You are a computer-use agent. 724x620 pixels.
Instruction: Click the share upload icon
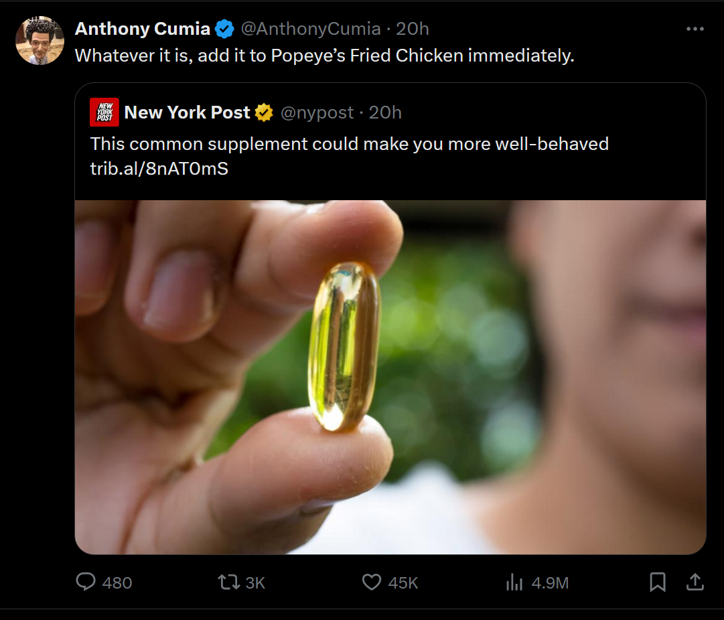coord(695,582)
